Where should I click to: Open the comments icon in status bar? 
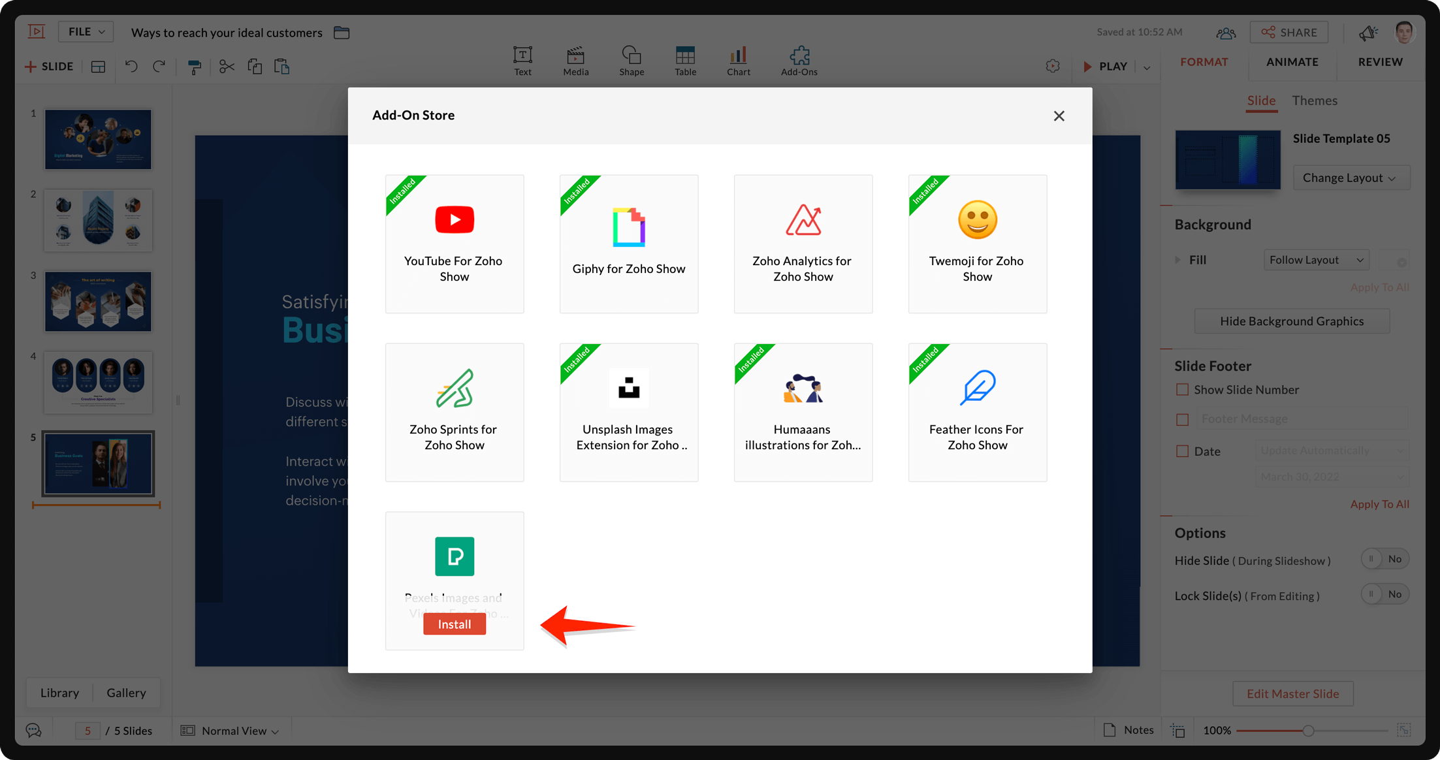pyautogui.click(x=33, y=731)
